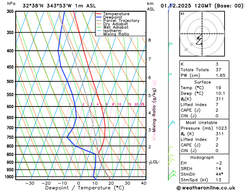Select the 'Dry Adiabat' legend label
247x191 pixels.
115,24
